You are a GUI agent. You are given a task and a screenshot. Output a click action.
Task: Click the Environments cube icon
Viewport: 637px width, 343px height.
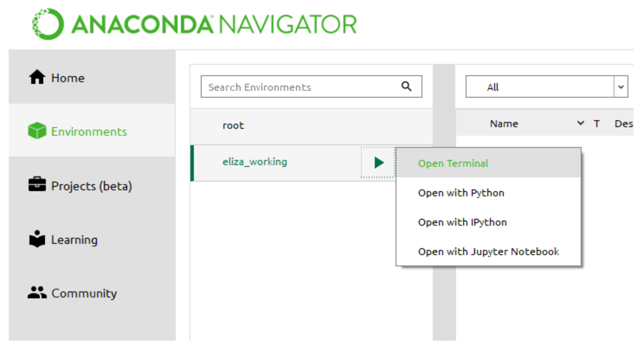[x=37, y=131]
